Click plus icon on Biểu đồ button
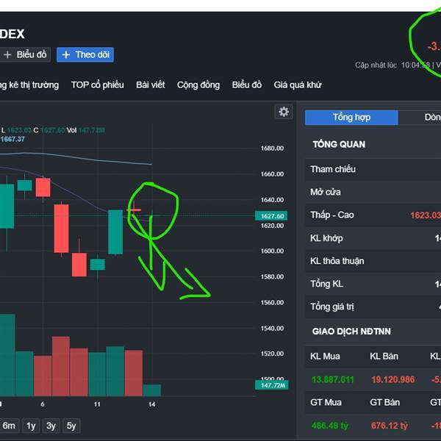The image size is (441, 441). click(7, 54)
